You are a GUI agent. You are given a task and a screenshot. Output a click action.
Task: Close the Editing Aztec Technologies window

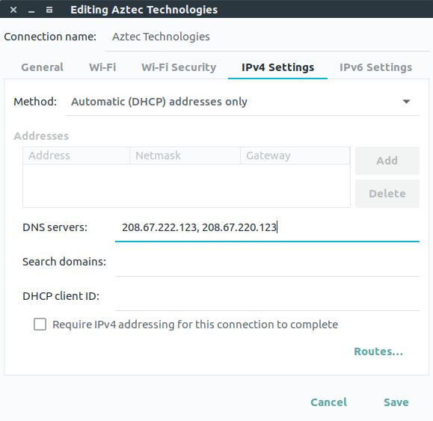pyautogui.click(x=13, y=10)
